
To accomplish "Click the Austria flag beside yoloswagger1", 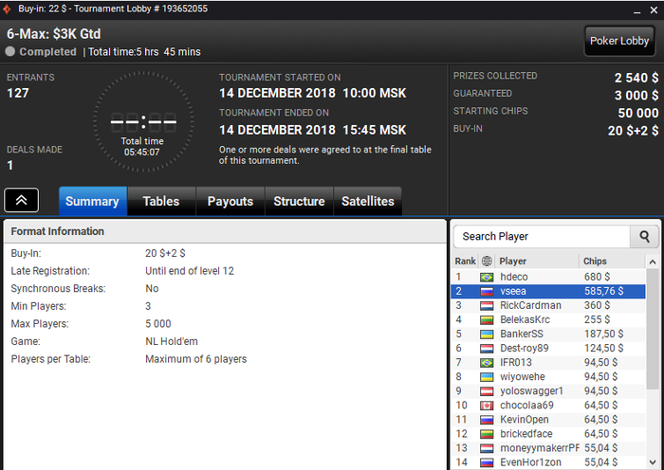I will pos(487,391).
